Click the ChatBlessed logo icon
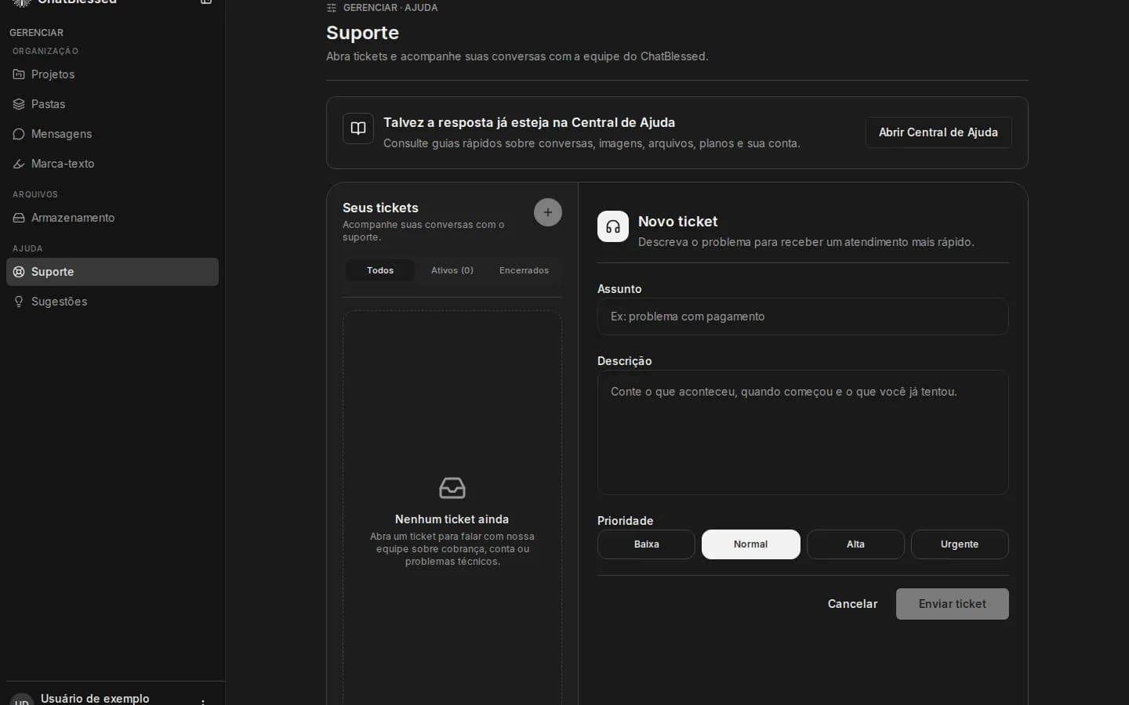The image size is (1129, 705). 22,2
